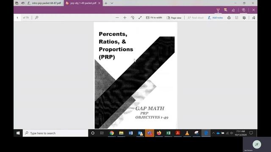The height and width of the screenshot is (152, 271).
Task: Show hidden system tray icons
Action: point(213,133)
